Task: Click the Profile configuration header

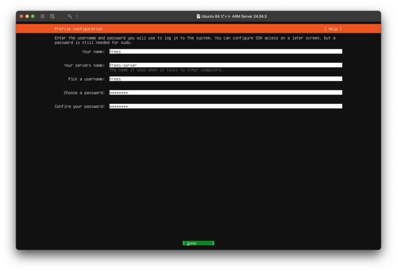Action: (79, 29)
